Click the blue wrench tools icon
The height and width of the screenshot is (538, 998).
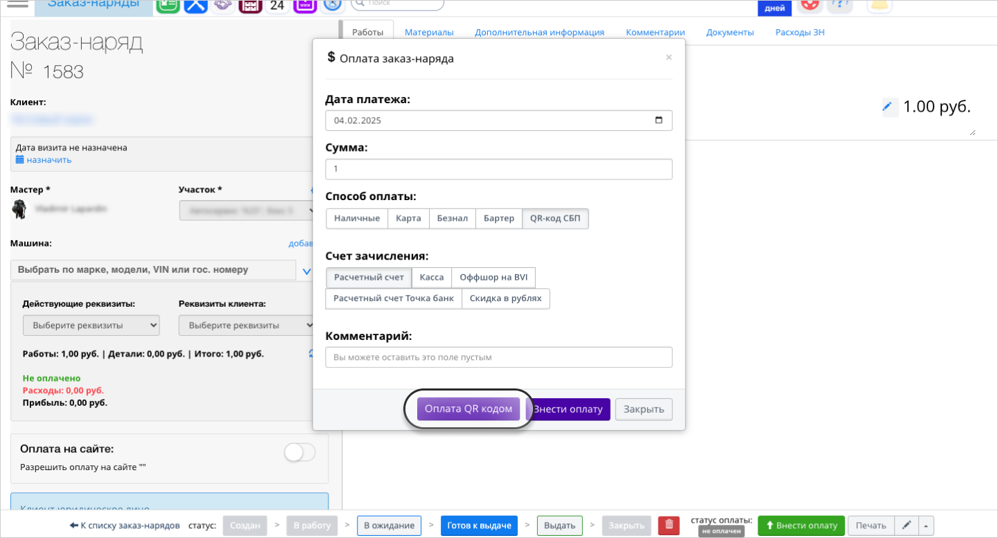coord(196,6)
